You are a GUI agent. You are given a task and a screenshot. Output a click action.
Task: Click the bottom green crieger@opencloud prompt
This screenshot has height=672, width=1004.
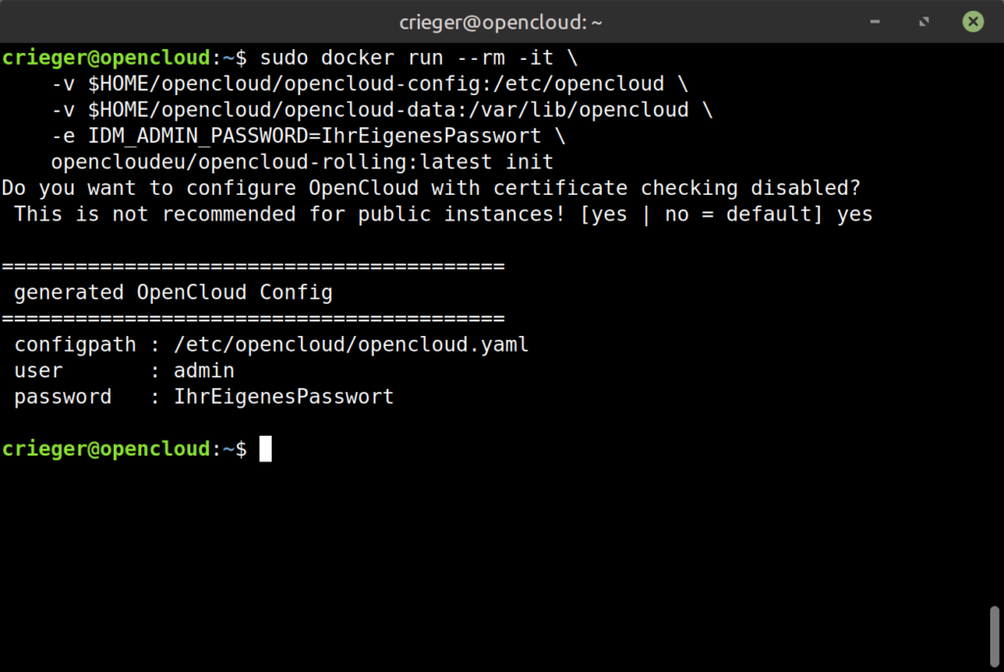pos(106,449)
